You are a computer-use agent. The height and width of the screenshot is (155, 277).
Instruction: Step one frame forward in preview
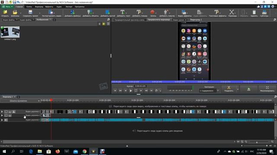(x=141, y=91)
